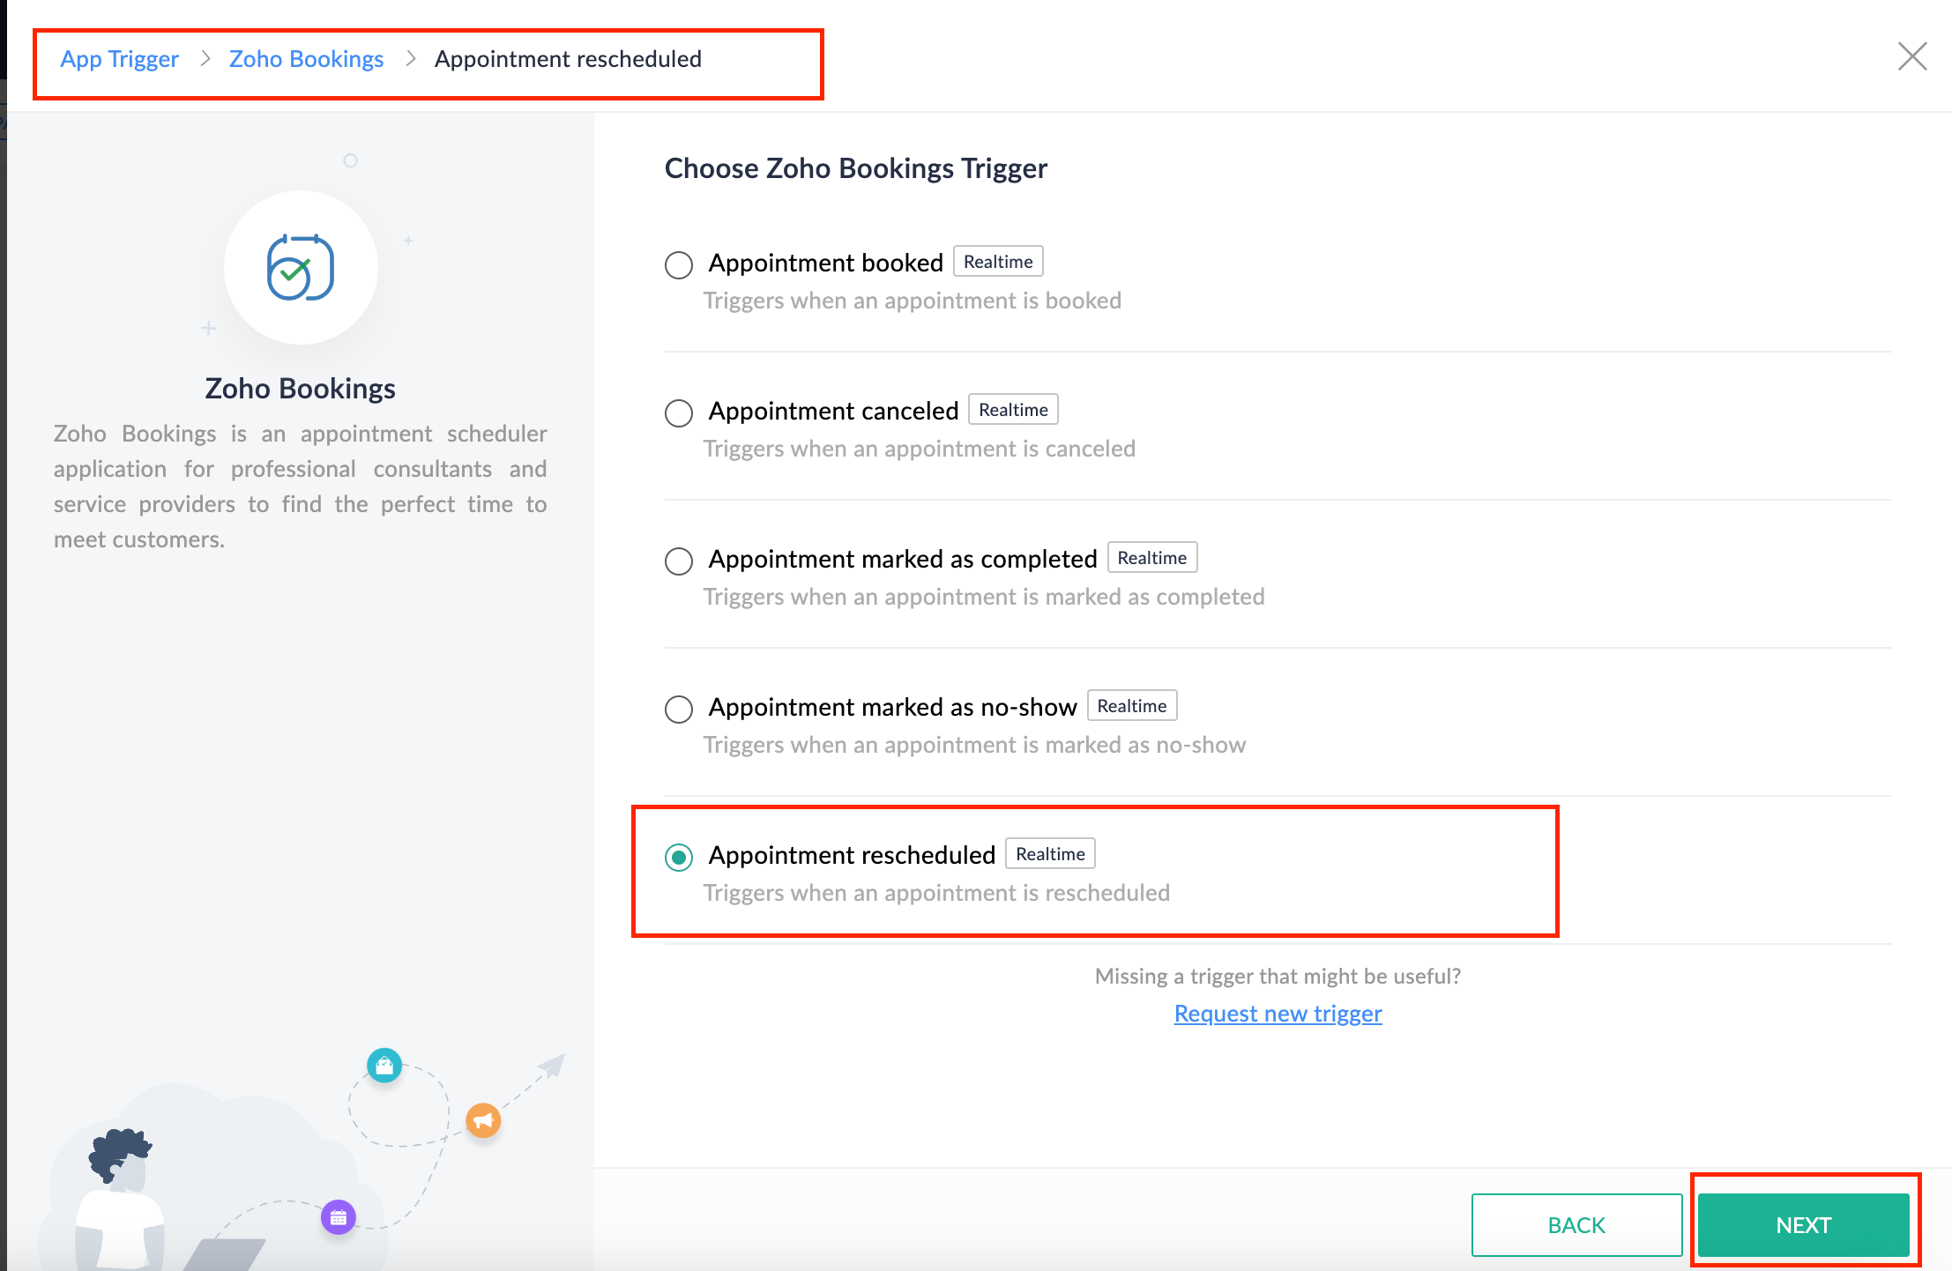
Task: Click the purple calendar illustration icon
Action: tap(339, 1217)
